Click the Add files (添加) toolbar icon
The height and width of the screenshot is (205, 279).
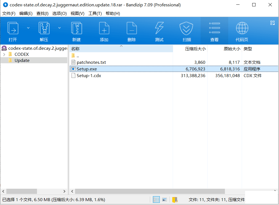[x=104, y=28]
